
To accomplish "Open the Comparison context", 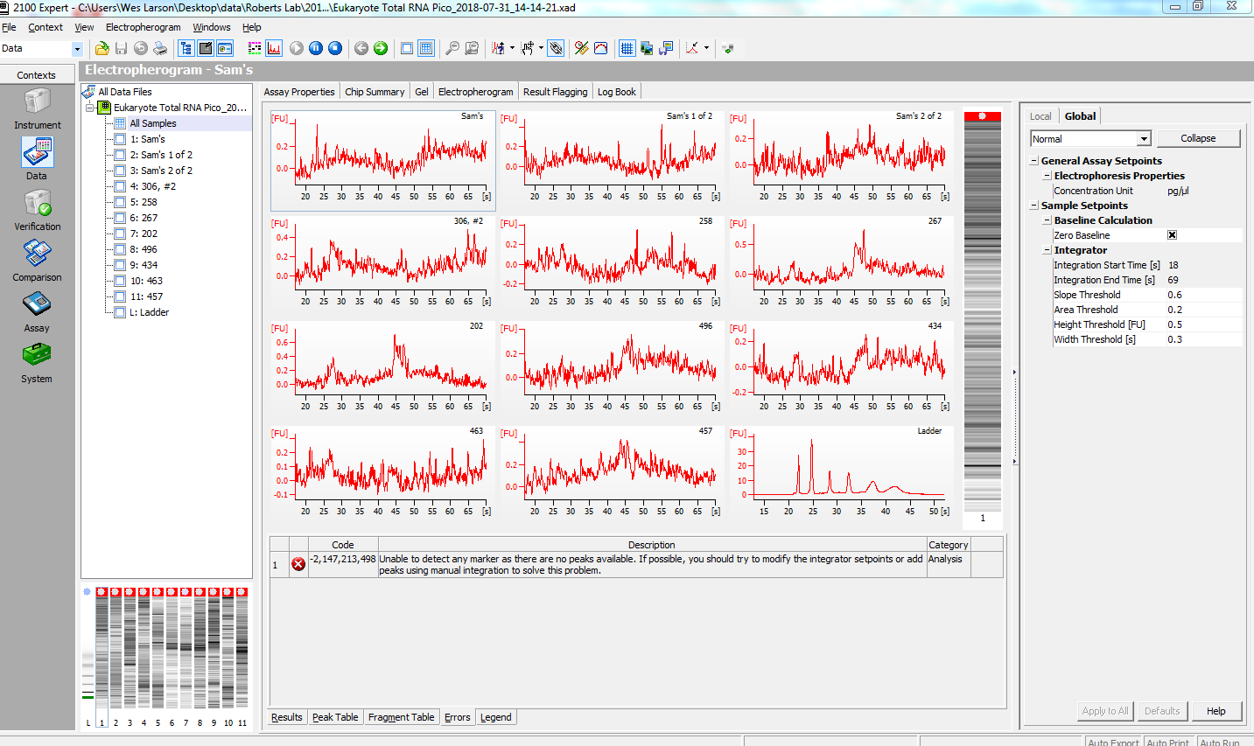I will (37, 261).
